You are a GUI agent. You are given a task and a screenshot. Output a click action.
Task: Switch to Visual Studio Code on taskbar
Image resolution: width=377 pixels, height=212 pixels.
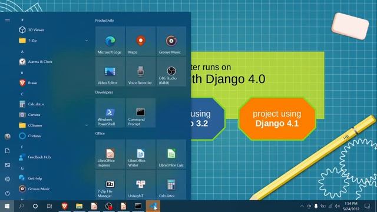pos(153,206)
